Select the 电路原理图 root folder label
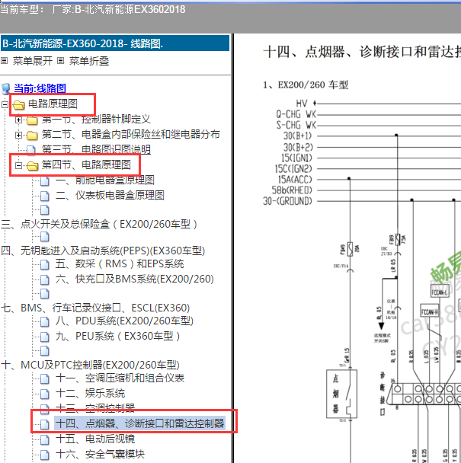The height and width of the screenshot is (463, 461). coord(53,104)
